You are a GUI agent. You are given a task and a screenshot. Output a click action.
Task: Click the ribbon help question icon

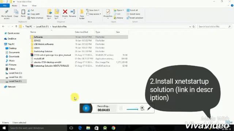point(232,5)
